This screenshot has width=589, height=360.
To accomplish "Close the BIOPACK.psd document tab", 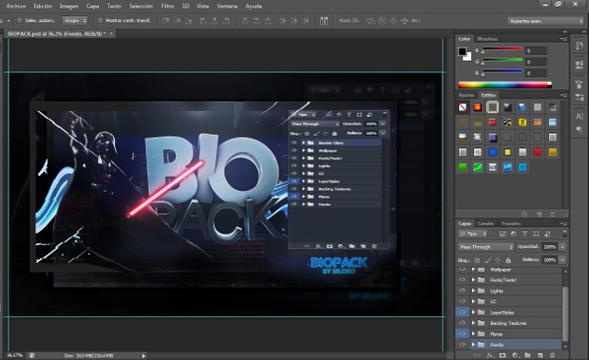I will coord(111,34).
